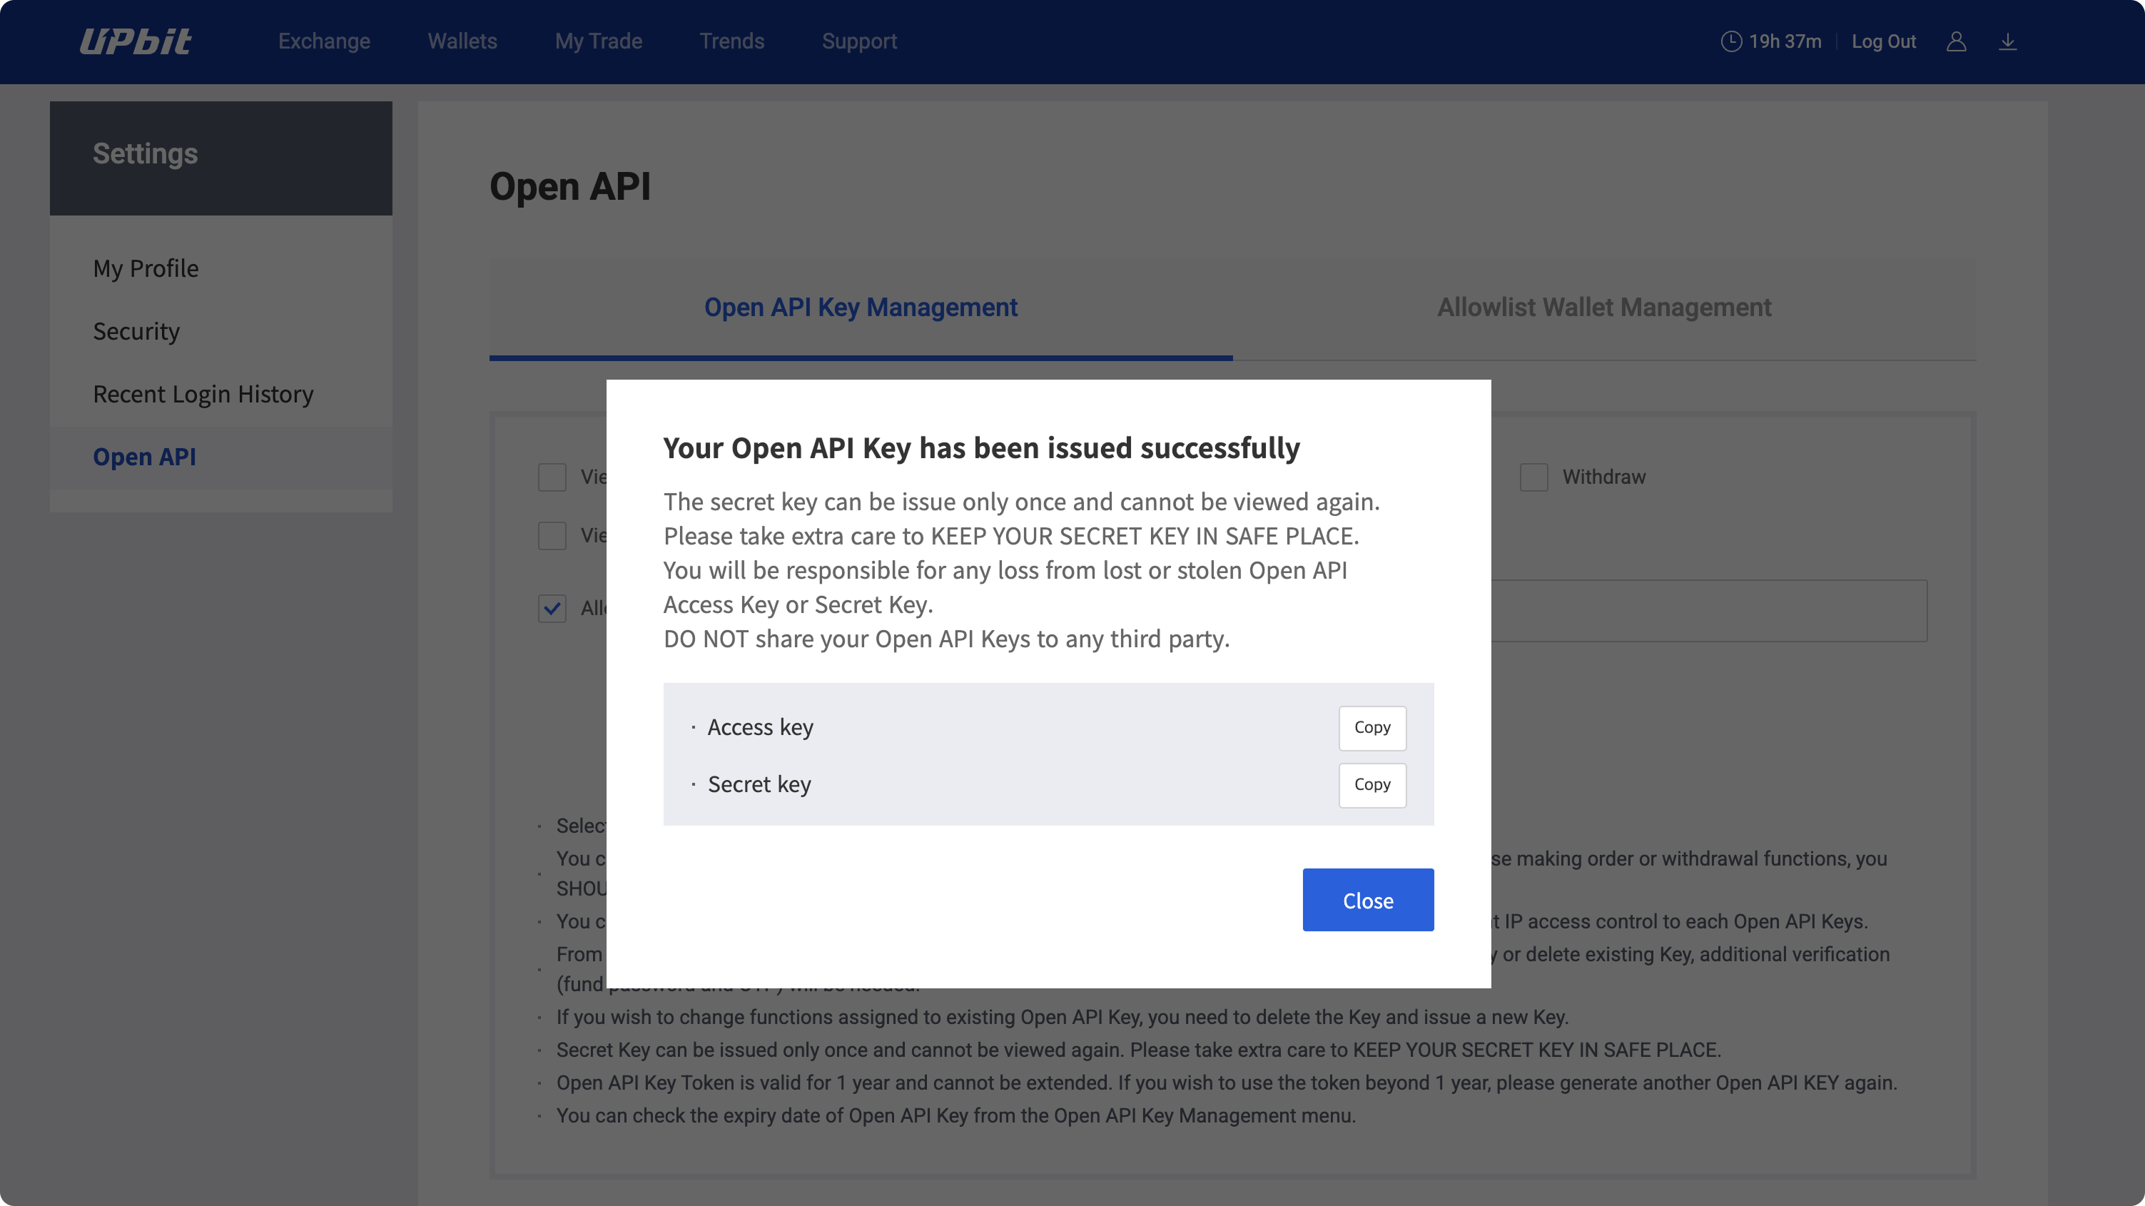Screen dimensions: 2145x1206
Task: Click the Upbit logo
Action: [136, 41]
